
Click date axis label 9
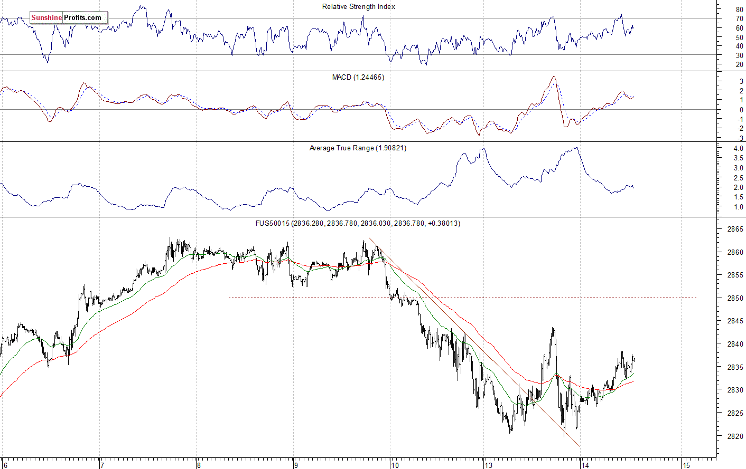296,465
